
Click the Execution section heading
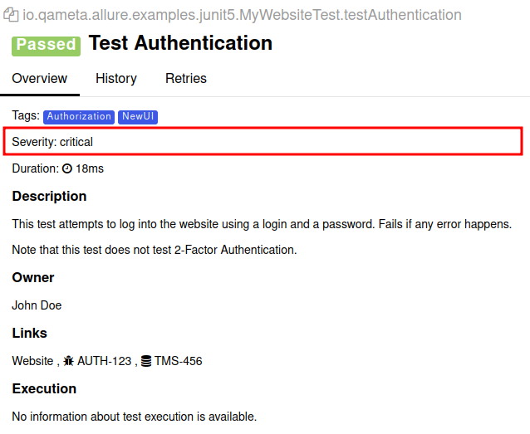click(44, 389)
